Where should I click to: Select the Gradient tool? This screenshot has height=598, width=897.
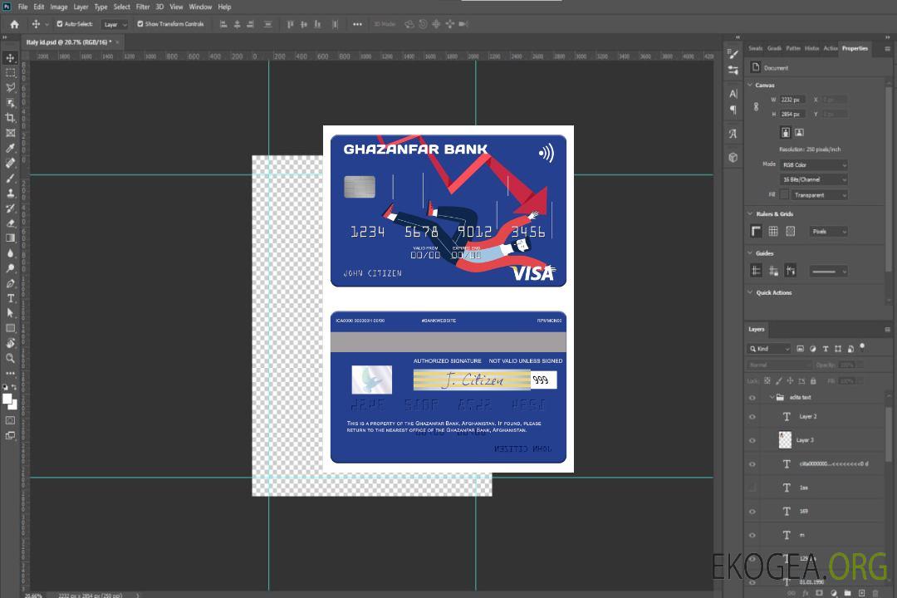pos(10,238)
